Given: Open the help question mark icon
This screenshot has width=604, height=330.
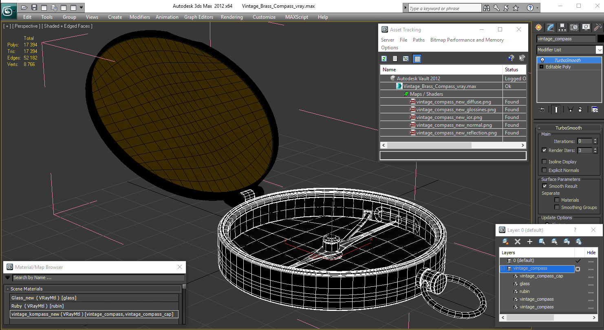Looking at the screenshot, I should pyautogui.click(x=530, y=8).
